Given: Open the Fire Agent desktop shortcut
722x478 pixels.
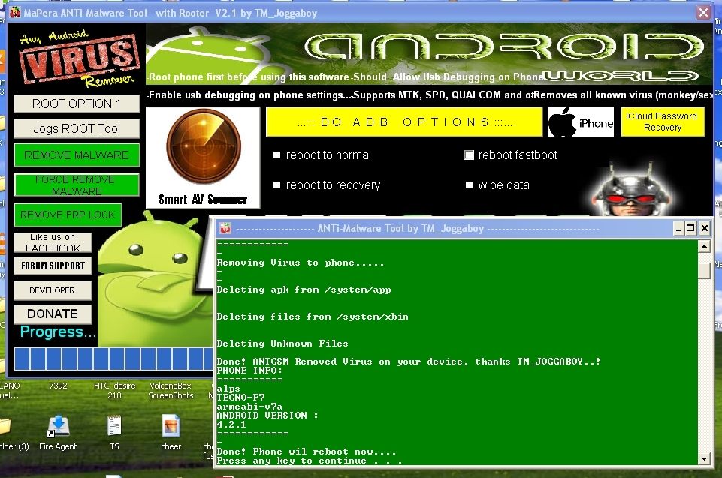Looking at the screenshot, I should (58, 427).
